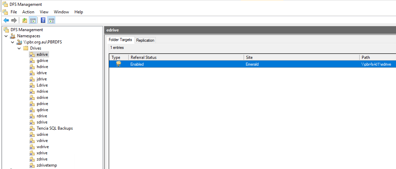Click the MMC icon beside File menu
This screenshot has height=169, width=396.
pyautogui.click(x=5, y=12)
